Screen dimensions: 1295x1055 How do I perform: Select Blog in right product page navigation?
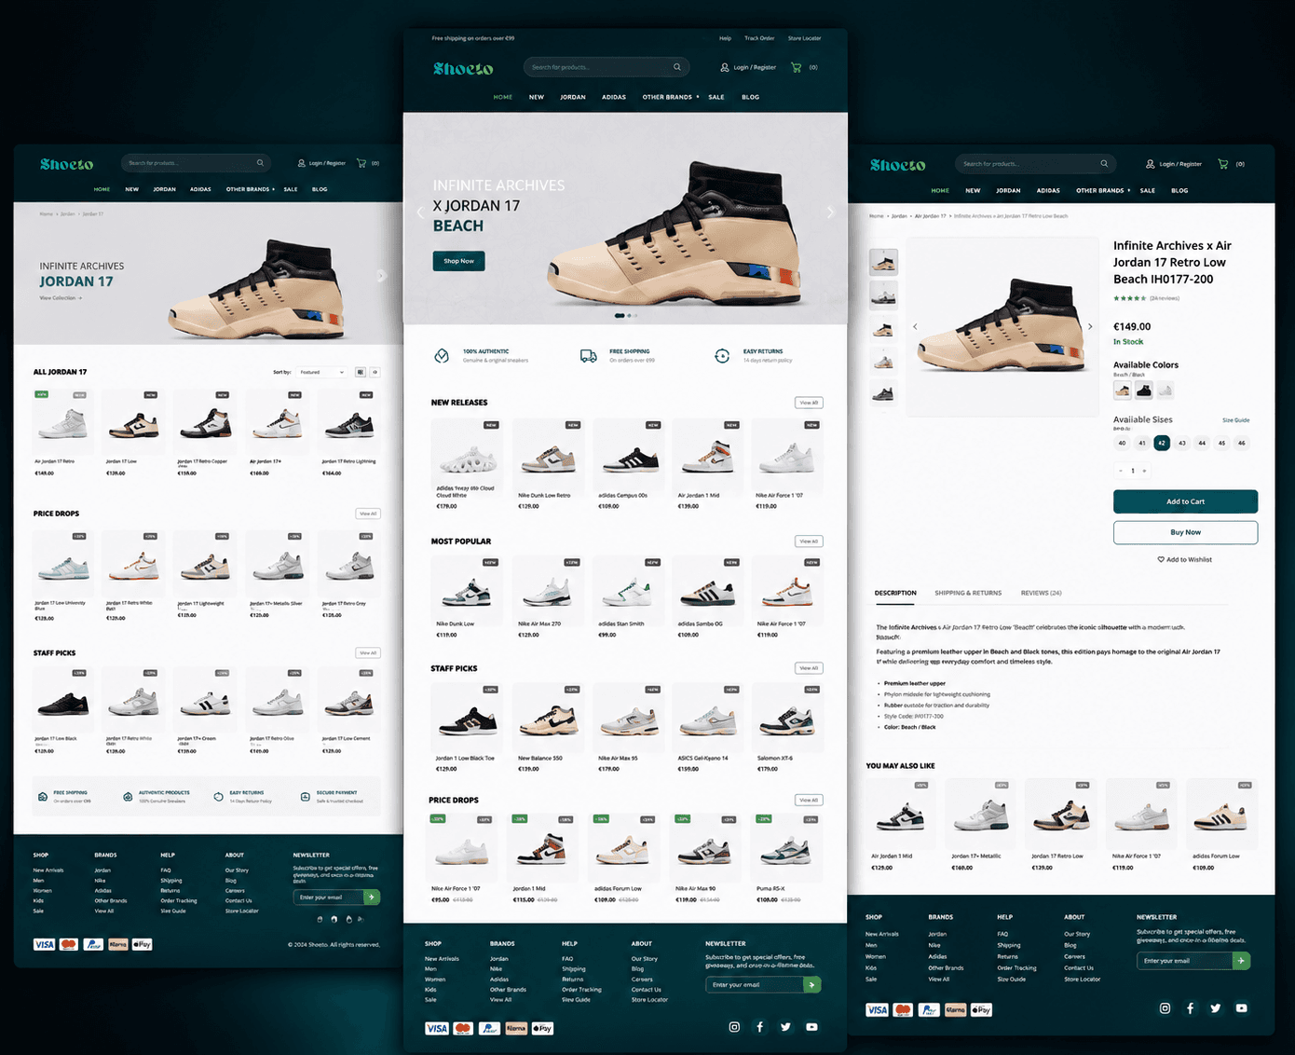pos(1179,190)
